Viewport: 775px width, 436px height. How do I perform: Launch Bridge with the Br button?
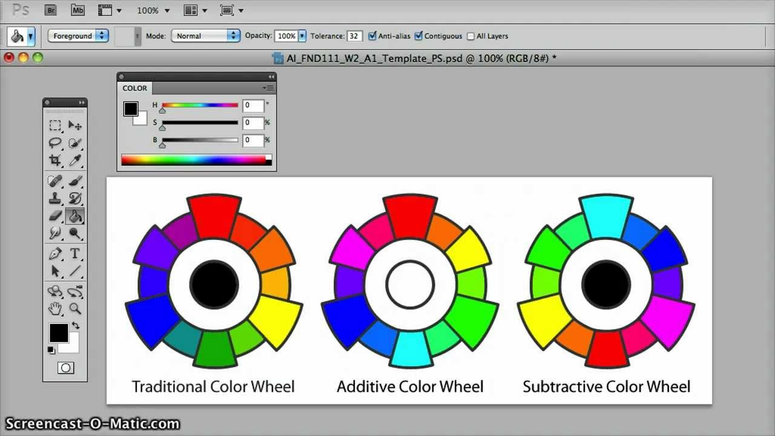51,10
